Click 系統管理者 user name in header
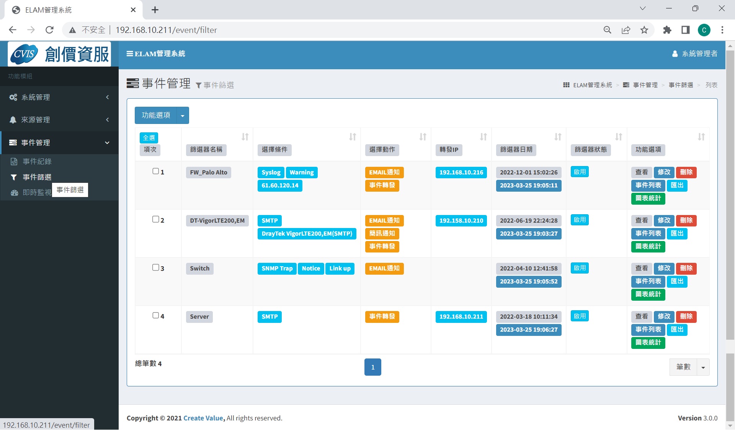This screenshot has height=430, width=735. [x=699, y=54]
